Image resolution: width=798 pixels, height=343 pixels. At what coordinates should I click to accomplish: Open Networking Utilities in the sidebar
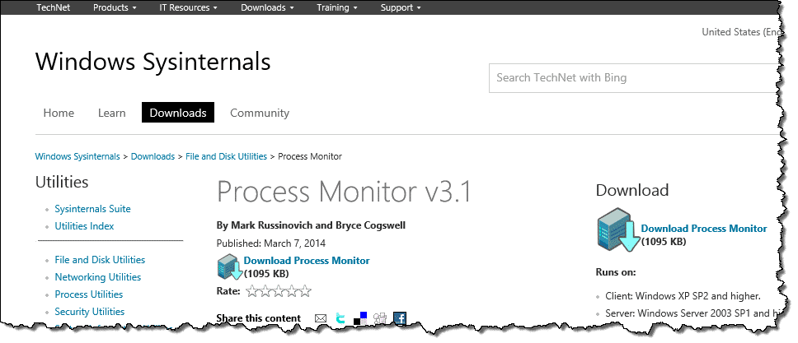tap(97, 277)
